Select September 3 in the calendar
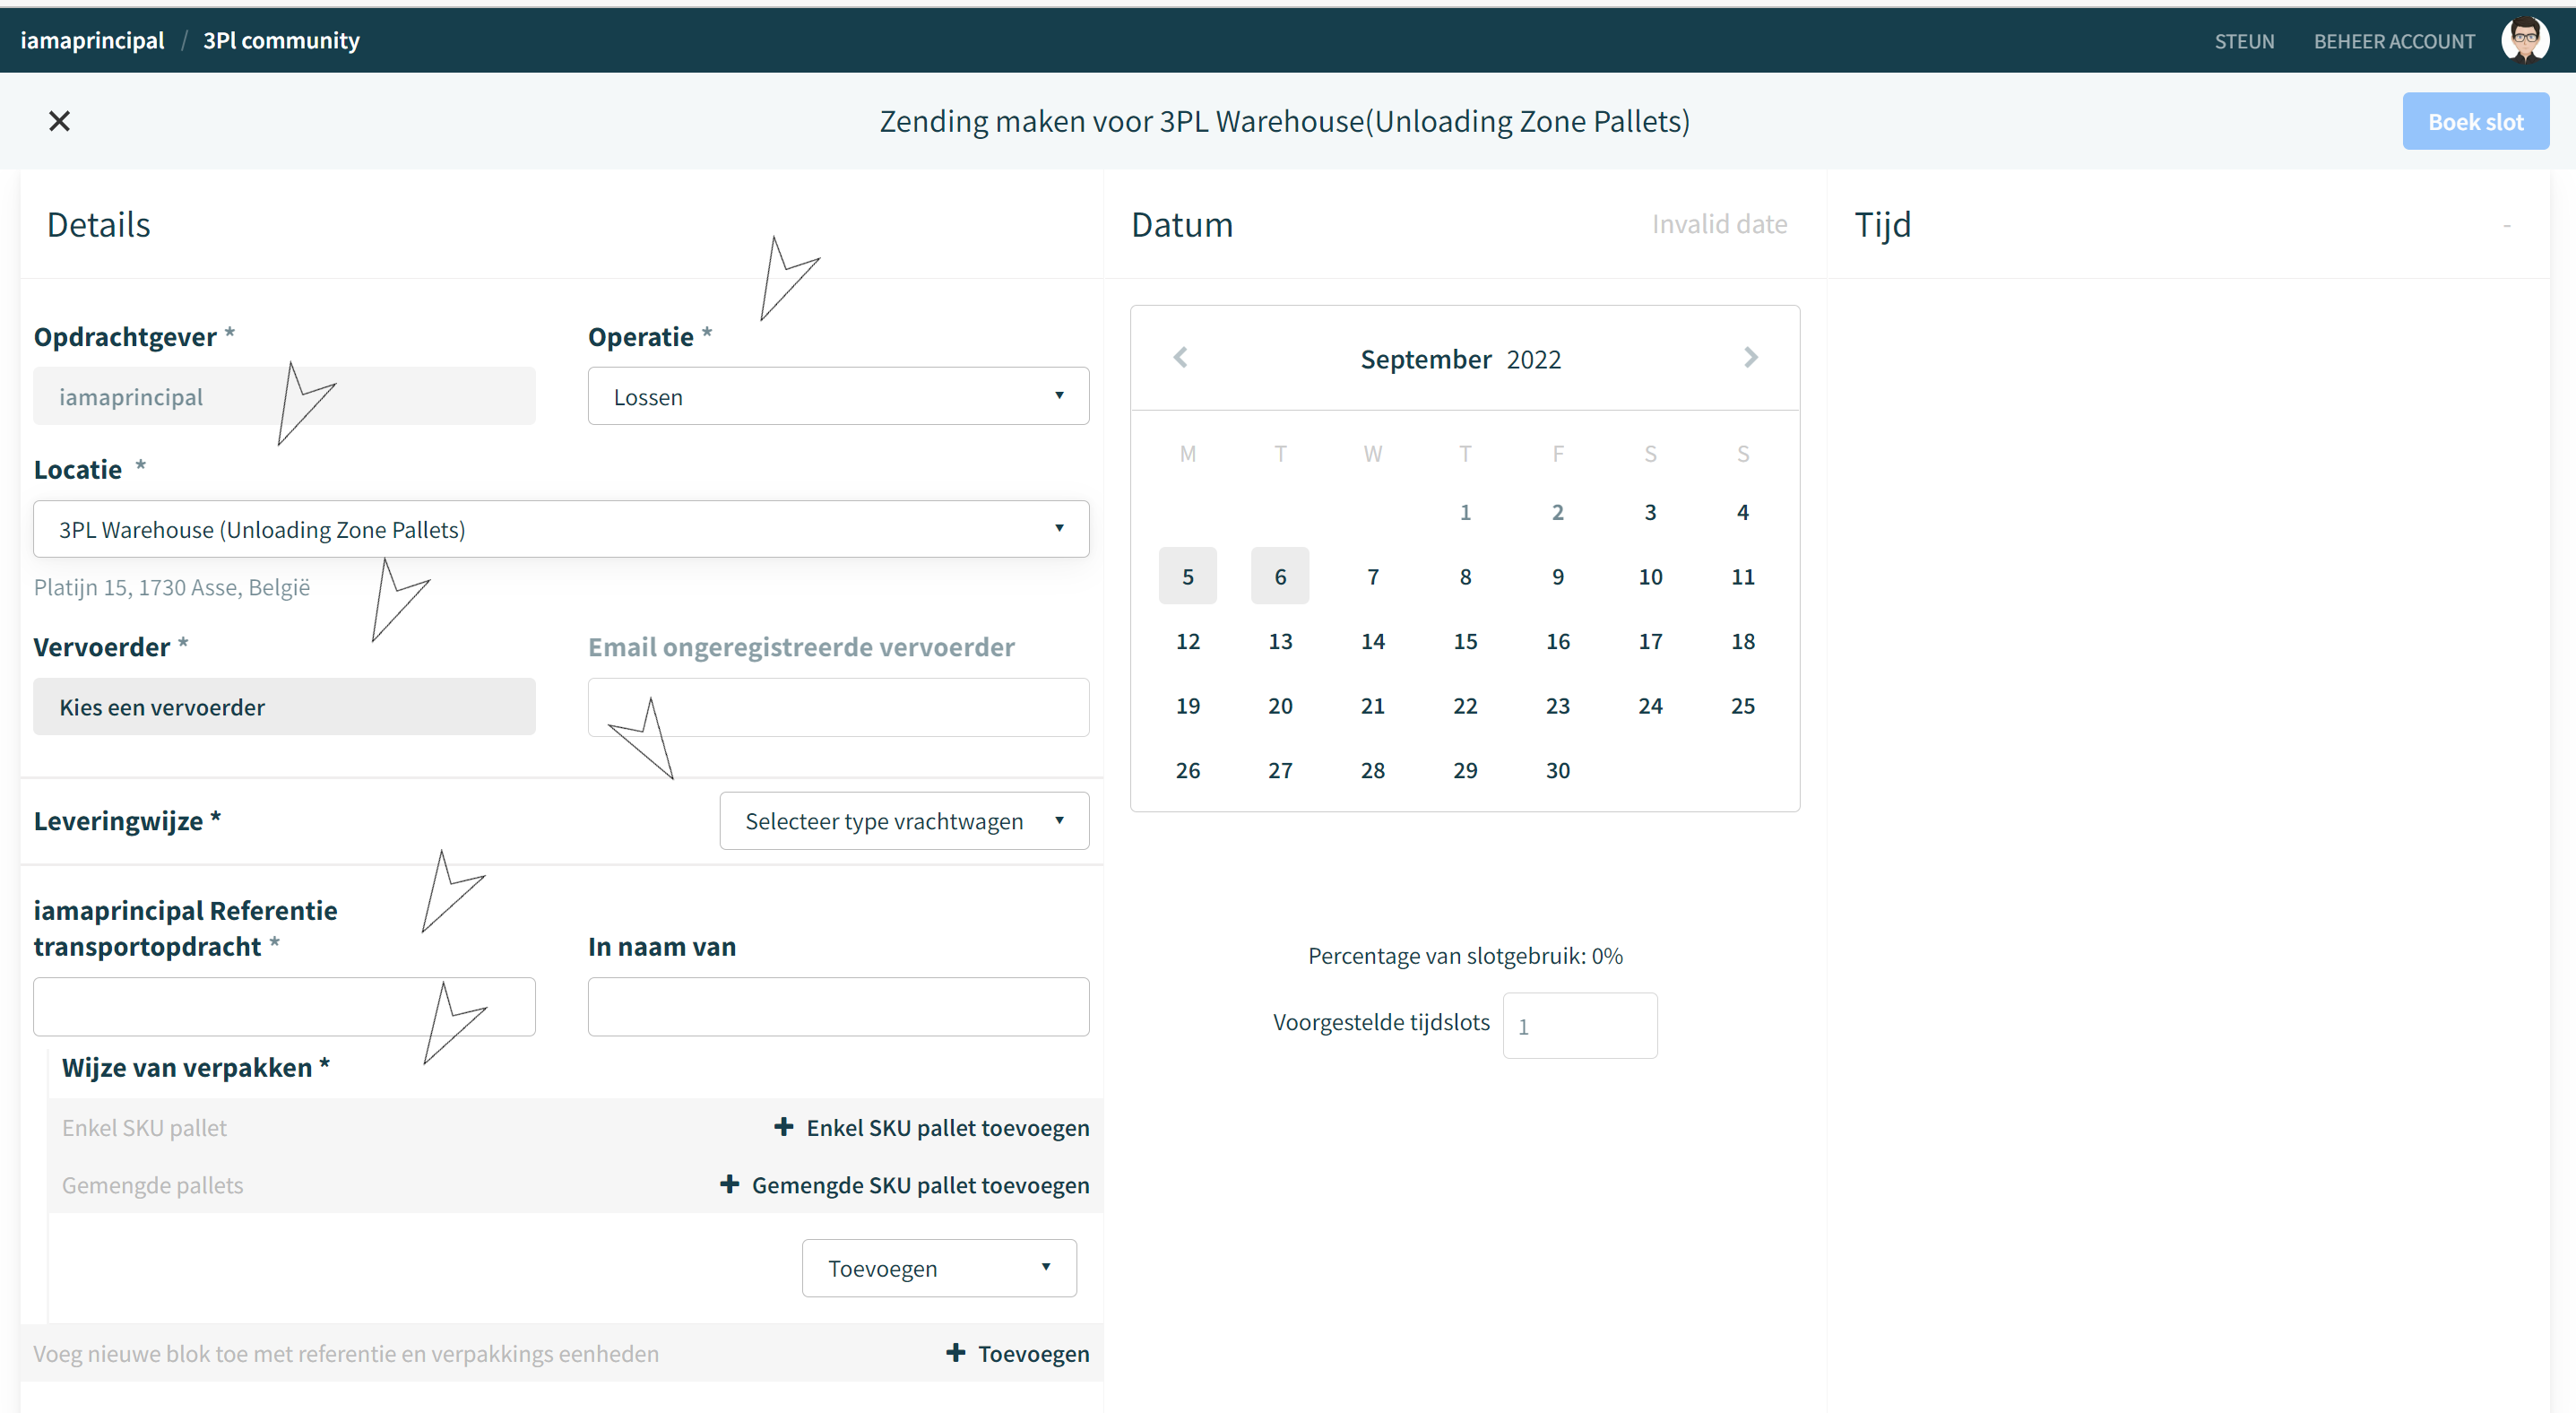 coord(1650,512)
